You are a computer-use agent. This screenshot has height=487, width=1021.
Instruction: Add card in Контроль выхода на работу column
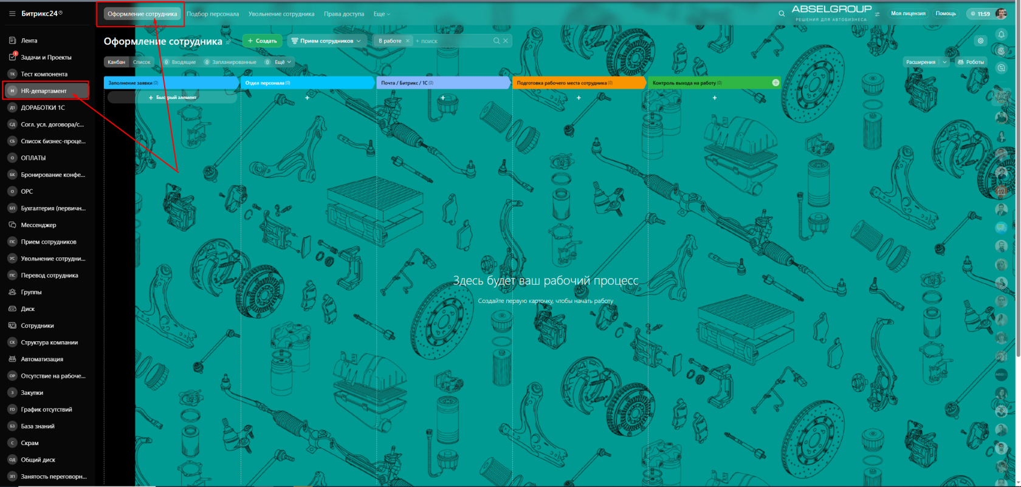[x=715, y=98]
